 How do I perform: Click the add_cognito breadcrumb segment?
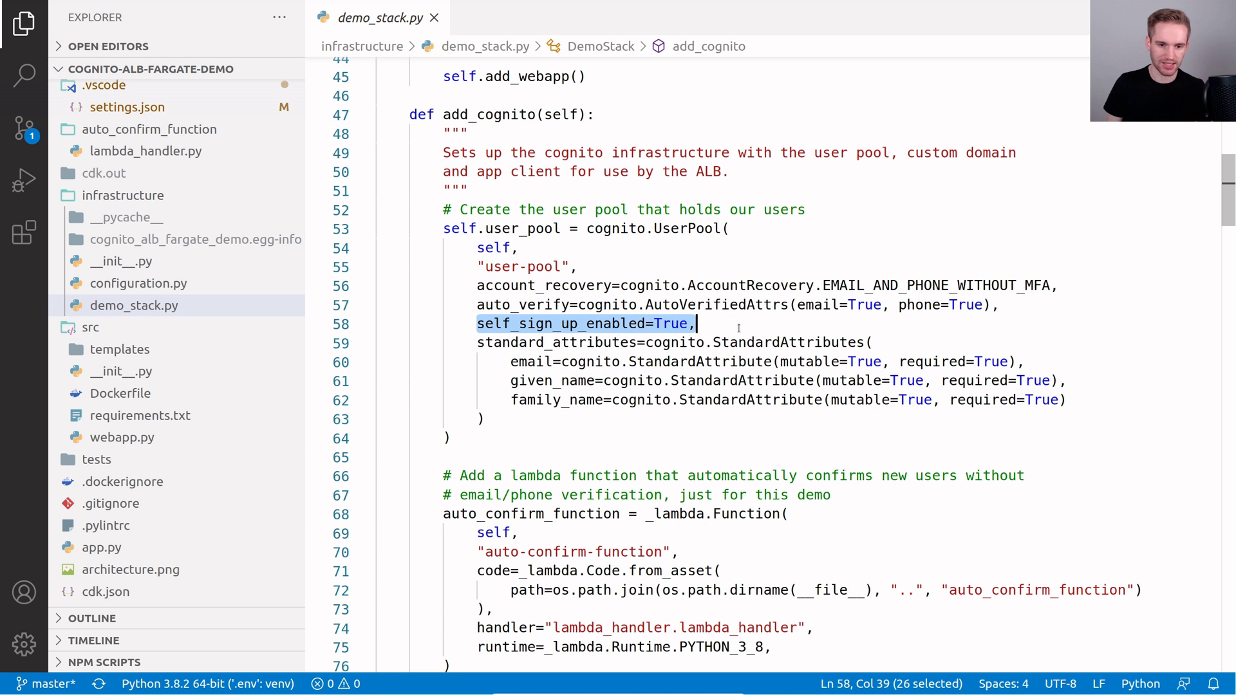pyautogui.click(x=708, y=46)
